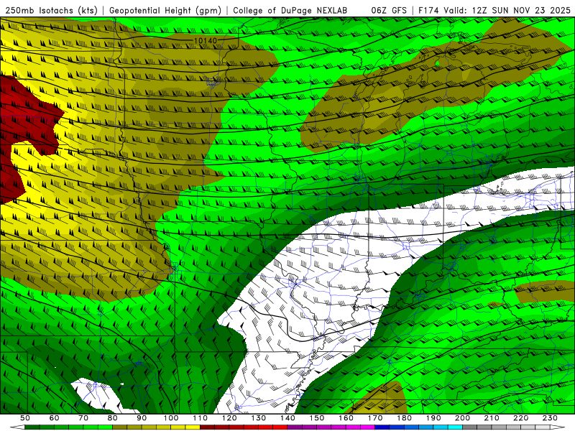Click the "Geopotential Height (gpm)" header text
The width and height of the screenshot is (575, 431).
pos(165,11)
